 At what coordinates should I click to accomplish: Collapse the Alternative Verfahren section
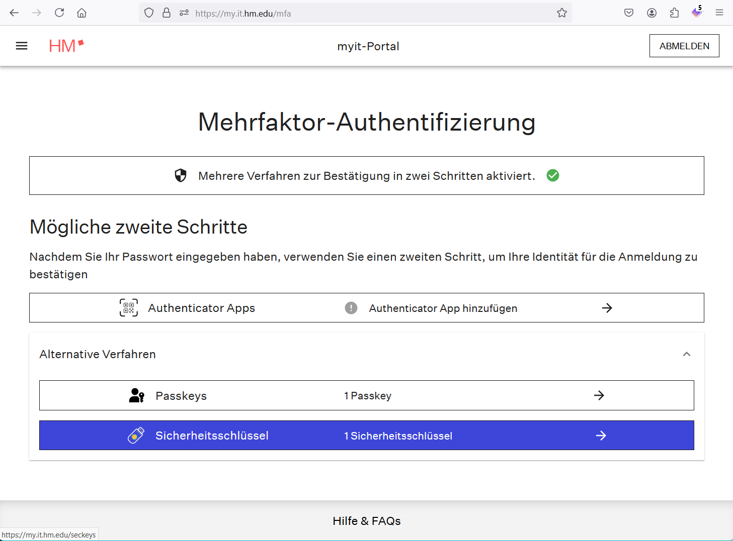pyautogui.click(x=686, y=354)
